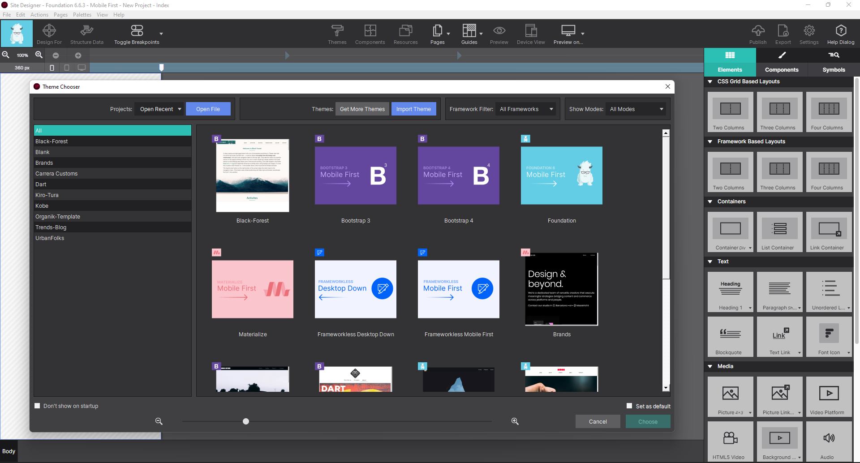Image resolution: width=860 pixels, height=463 pixels.
Task: Click the remove breakpoint minus icon
Action: pyautogui.click(x=56, y=56)
